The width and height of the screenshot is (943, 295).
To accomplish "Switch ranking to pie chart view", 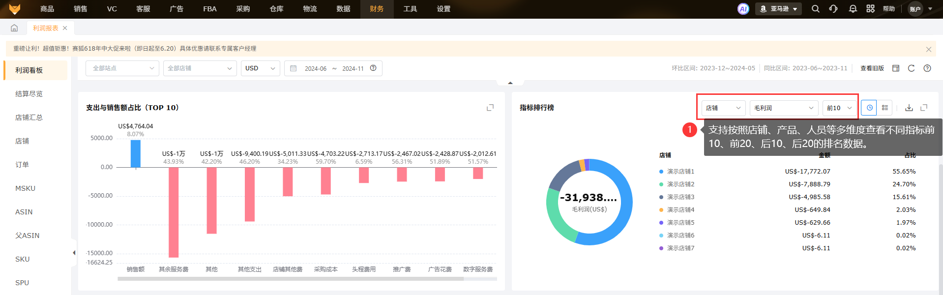I will click(869, 108).
